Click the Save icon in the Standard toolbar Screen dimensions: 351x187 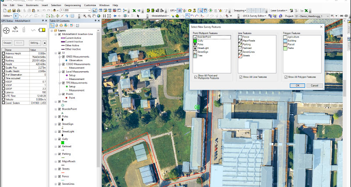[x=14, y=10]
